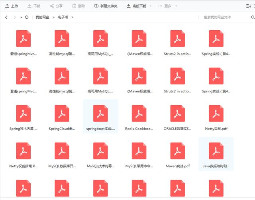Expand the arrow next to 离线下载
The width and height of the screenshot is (255, 200).
tap(151, 6)
